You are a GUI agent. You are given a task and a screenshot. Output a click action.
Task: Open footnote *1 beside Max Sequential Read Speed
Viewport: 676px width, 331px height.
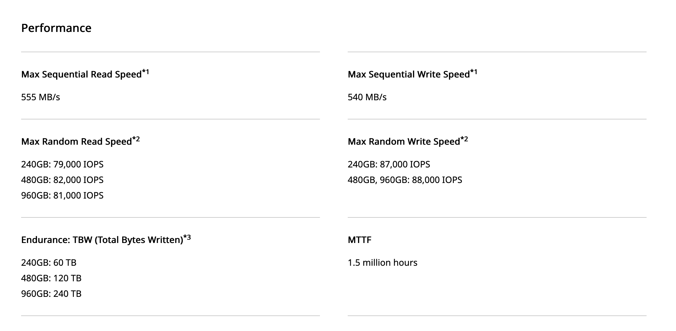coord(146,72)
